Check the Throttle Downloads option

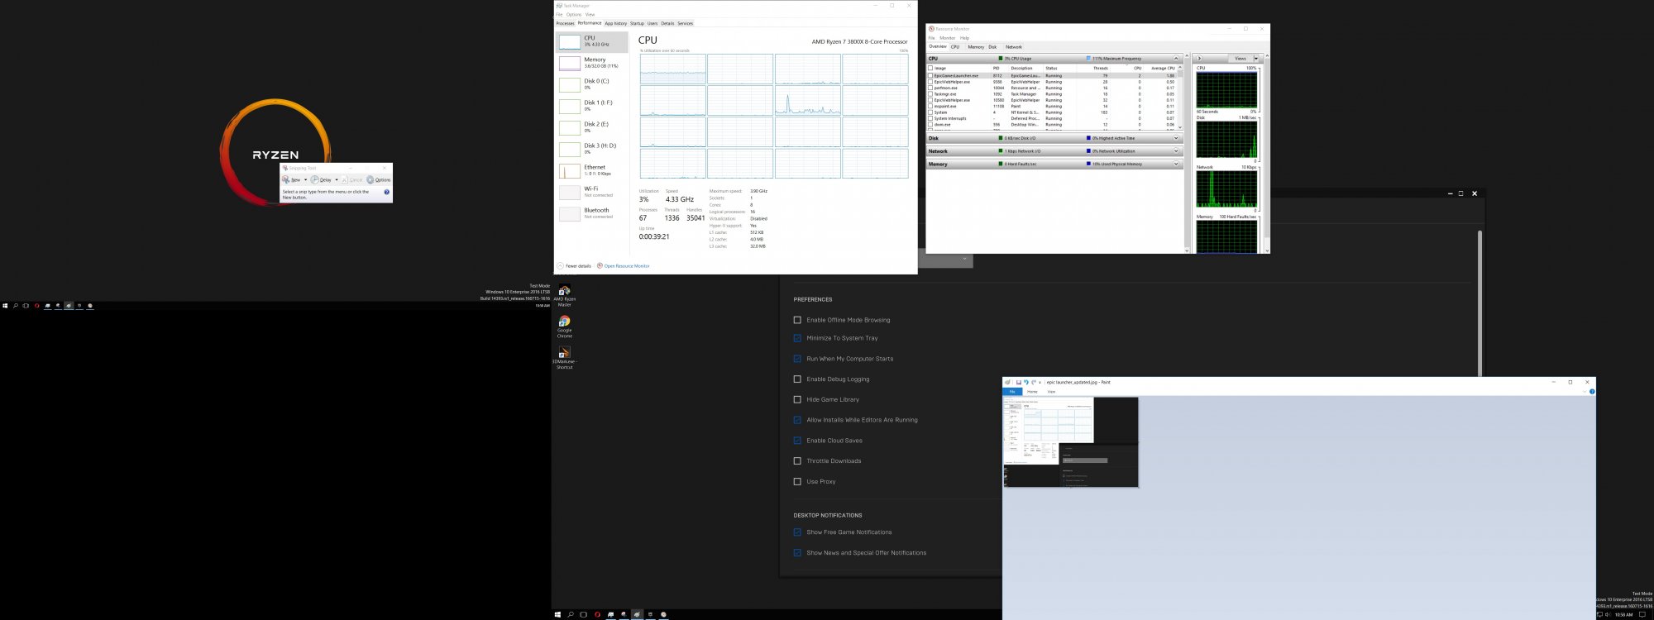[x=797, y=460]
